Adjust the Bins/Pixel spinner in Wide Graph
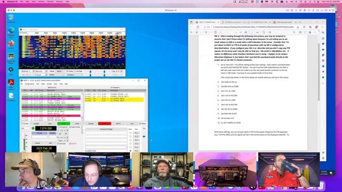The image size is (342, 192). (28, 71)
